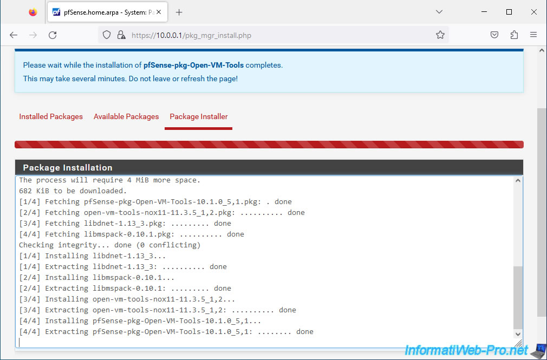Switch to Installed Packages tab
This screenshot has height=360, width=547.
pyautogui.click(x=51, y=116)
